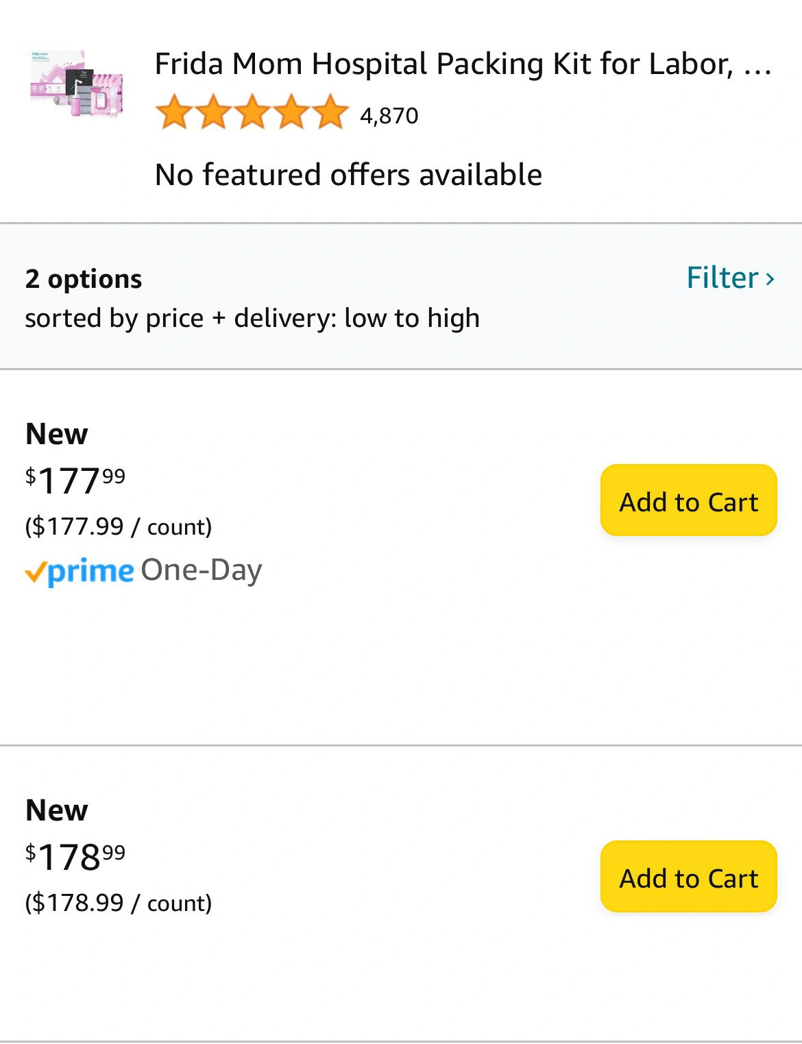Screen dimensions: 802x1044
Task: Expand filters using the chevron arrow beside Filter
Action: click(x=770, y=279)
